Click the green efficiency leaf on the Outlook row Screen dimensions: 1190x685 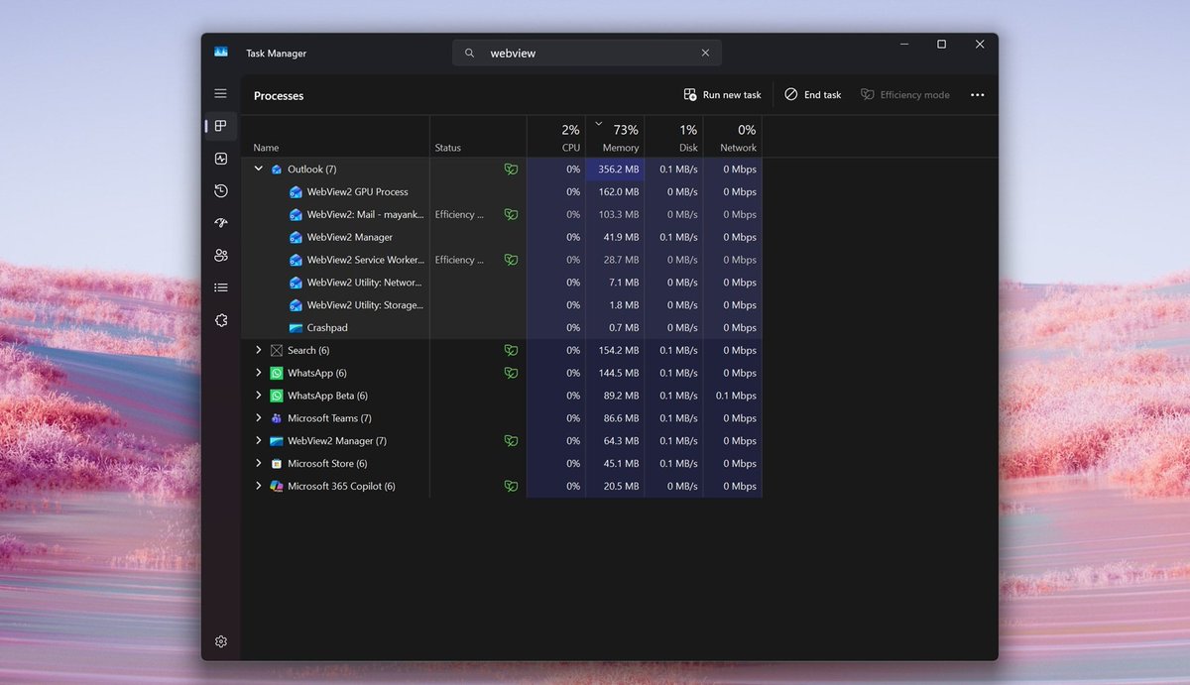pos(511,169)
